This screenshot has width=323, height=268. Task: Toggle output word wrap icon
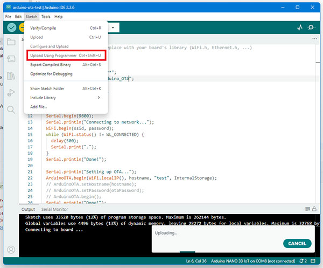(x=307, y=209)
